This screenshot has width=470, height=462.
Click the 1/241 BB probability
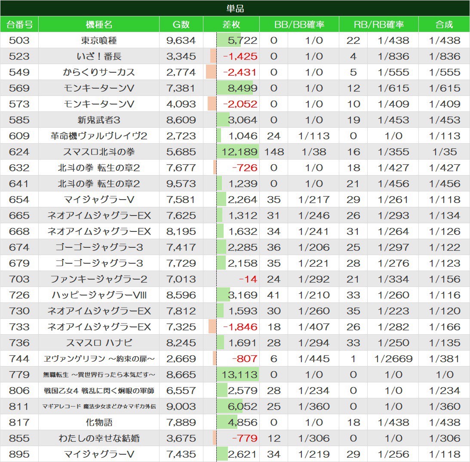point(313,231)
